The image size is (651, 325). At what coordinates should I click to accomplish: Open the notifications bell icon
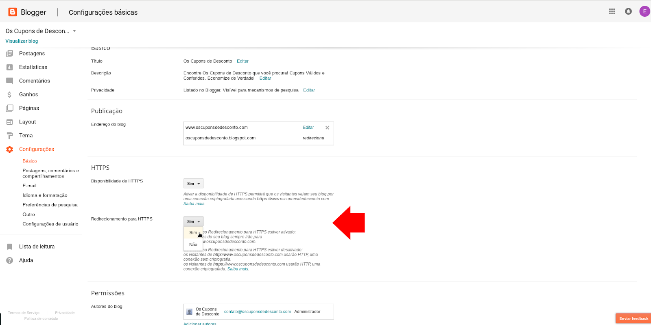(628, 11)
